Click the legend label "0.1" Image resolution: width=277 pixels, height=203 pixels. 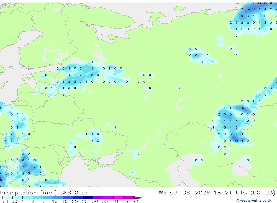pos(5,201)
